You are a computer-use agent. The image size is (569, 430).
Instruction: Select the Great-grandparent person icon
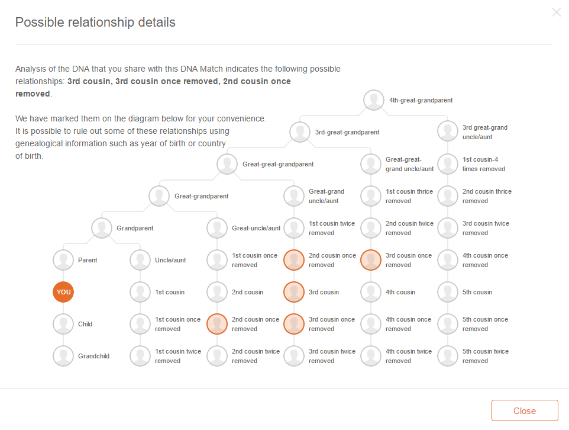click(x=159, y=196)
